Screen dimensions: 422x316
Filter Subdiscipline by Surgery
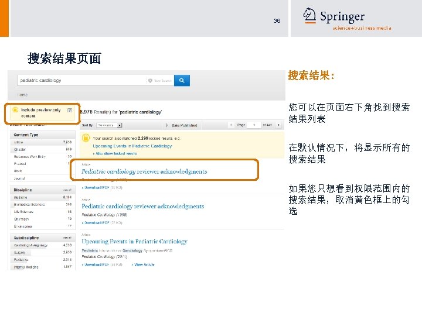click(x=43, y=253)
